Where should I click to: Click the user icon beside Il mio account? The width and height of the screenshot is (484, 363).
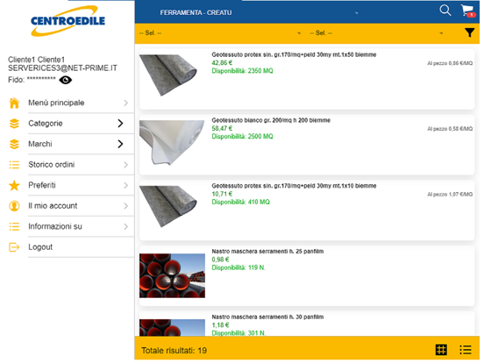tap(14, 206)
